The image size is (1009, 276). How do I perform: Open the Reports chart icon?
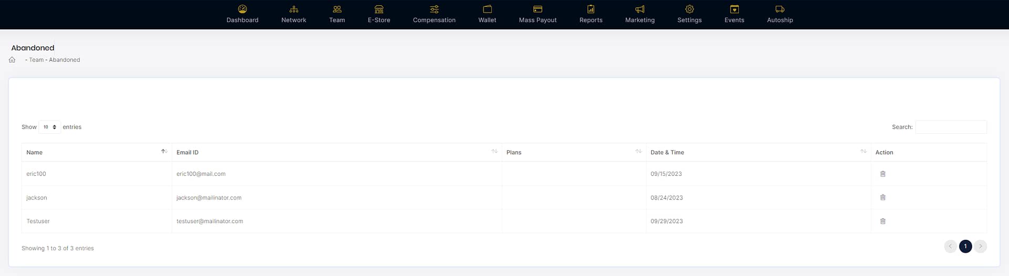click(591, 9)
